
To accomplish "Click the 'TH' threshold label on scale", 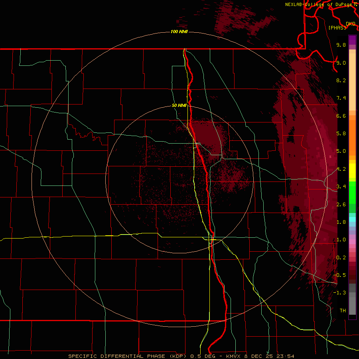I will [343, 311].
